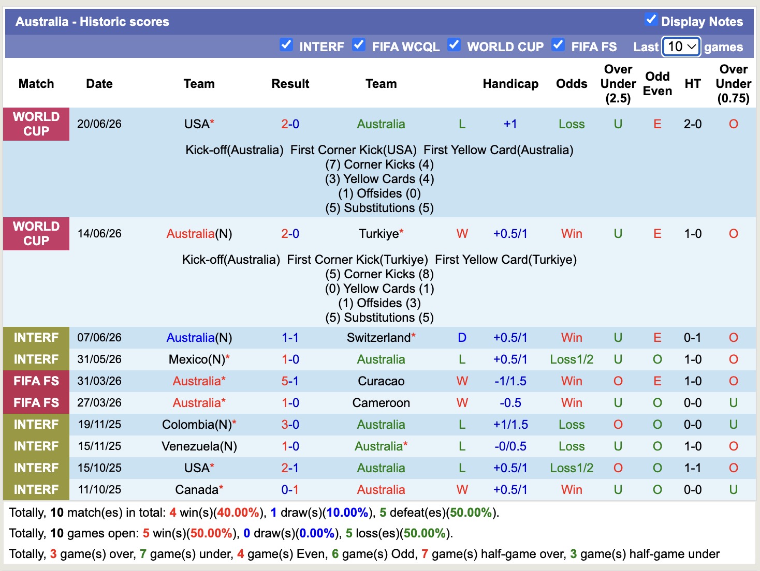Select the WORLD CUP label for 14/06/26
The width and height of the screenshot is (760, 571).
tap(36, 234)
